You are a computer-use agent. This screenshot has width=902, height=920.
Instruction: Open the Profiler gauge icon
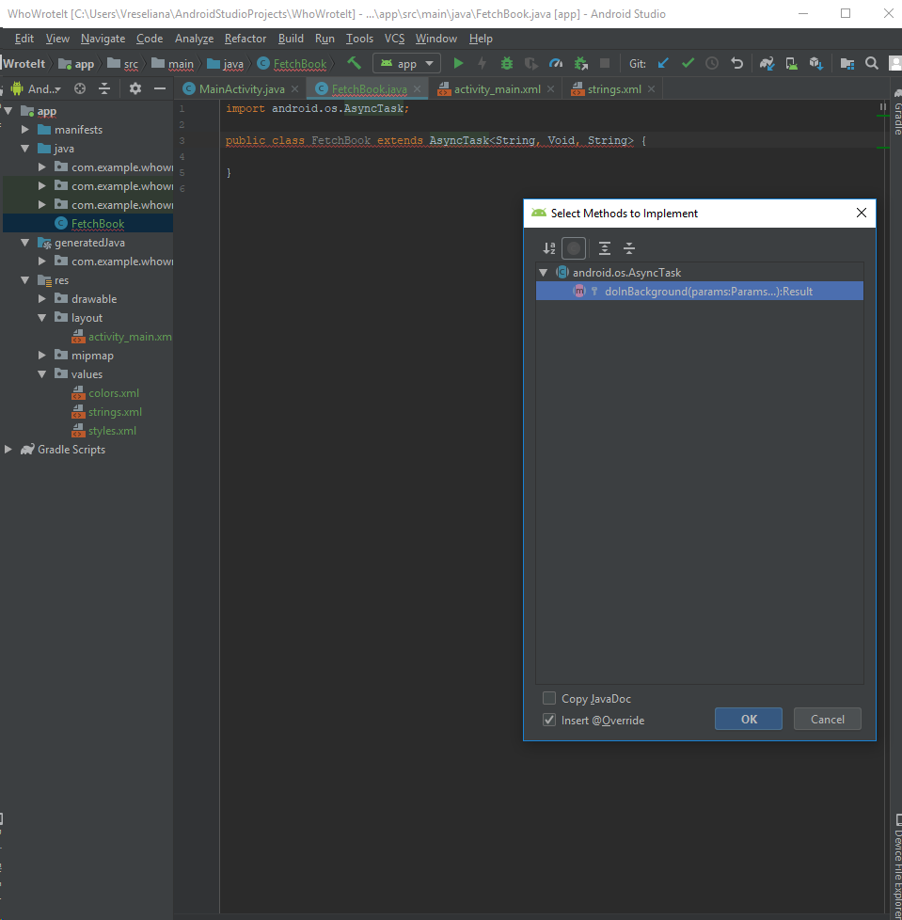click(555, 63)
